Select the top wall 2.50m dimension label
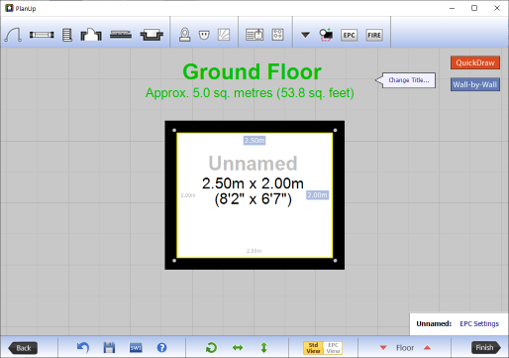509x358 pixels. point(254,141)
